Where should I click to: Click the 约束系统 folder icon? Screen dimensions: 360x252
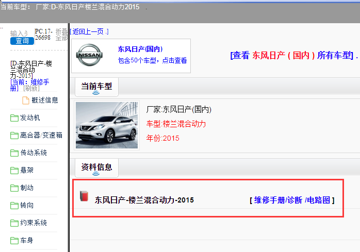coord(14,223)
